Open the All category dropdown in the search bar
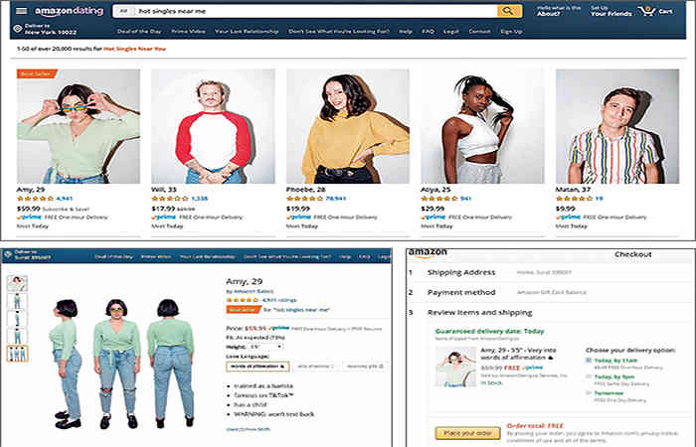This screenshot has height=447, width=696. pos(125,11)
